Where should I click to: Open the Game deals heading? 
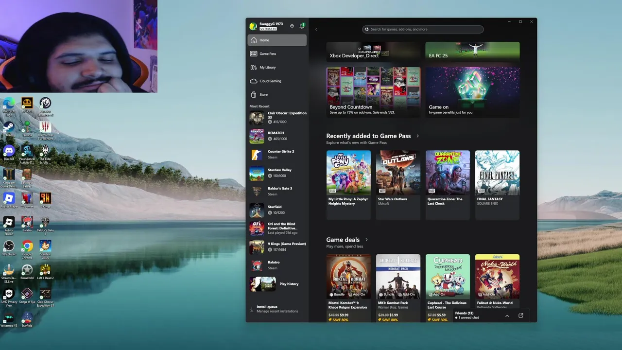(343, 240)
